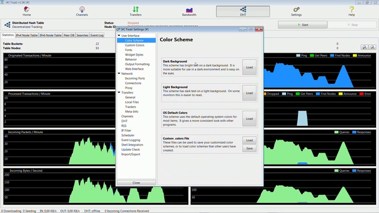Switch to IPv4 Node Table tab
The image size is (379, 213).
point(27,35)
